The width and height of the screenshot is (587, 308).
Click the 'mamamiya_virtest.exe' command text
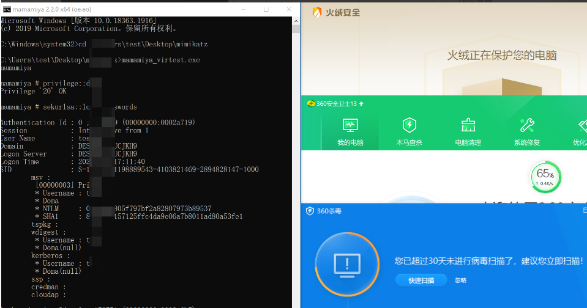[160, 60]
